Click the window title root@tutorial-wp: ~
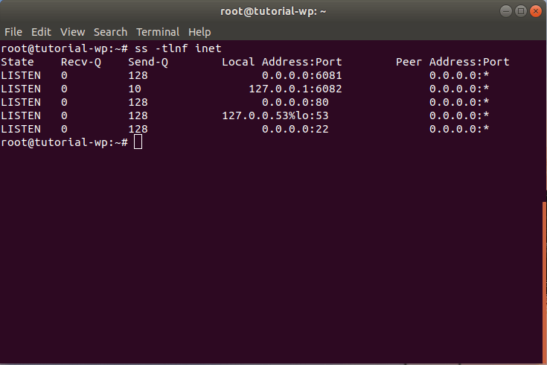The height and width of the screenshot is (365, 547). pos(273,11)
